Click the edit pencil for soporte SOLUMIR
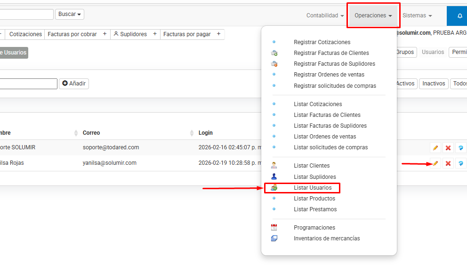This screenshot has height=269, width=467. click(435, 148)
